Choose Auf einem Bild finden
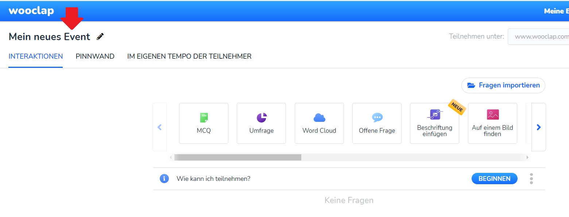 point(492,123)
